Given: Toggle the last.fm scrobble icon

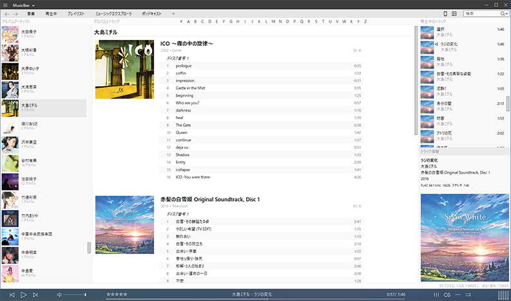Looking at the screenshot, I should tap(447, 295).
